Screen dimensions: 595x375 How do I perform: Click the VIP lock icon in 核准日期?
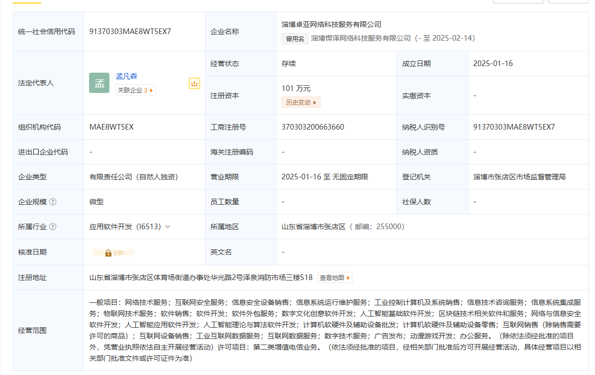pyautogui.click(x=108, y=253)
